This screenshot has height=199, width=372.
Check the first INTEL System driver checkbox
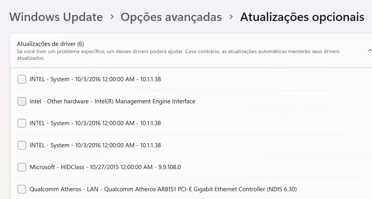22,79
